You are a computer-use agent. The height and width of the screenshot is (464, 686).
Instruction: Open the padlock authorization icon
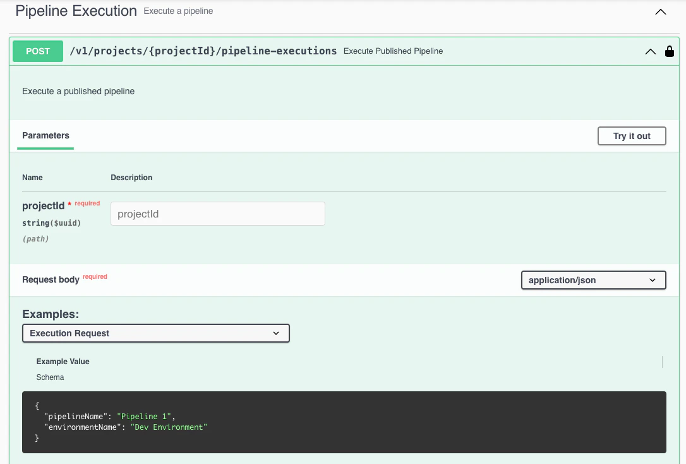point(670,51)
